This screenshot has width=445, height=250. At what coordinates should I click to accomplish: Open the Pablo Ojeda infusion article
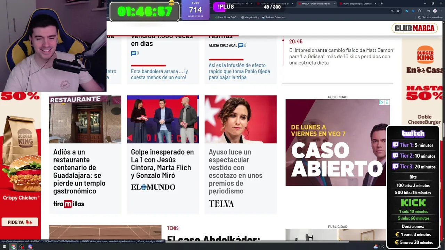[x=239, y=71]
